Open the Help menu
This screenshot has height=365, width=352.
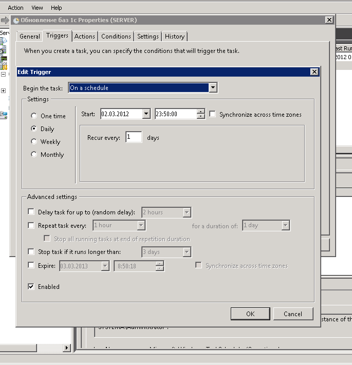point(57,8)
